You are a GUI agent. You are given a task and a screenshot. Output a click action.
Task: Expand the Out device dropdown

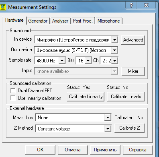(x=114, y=50)
